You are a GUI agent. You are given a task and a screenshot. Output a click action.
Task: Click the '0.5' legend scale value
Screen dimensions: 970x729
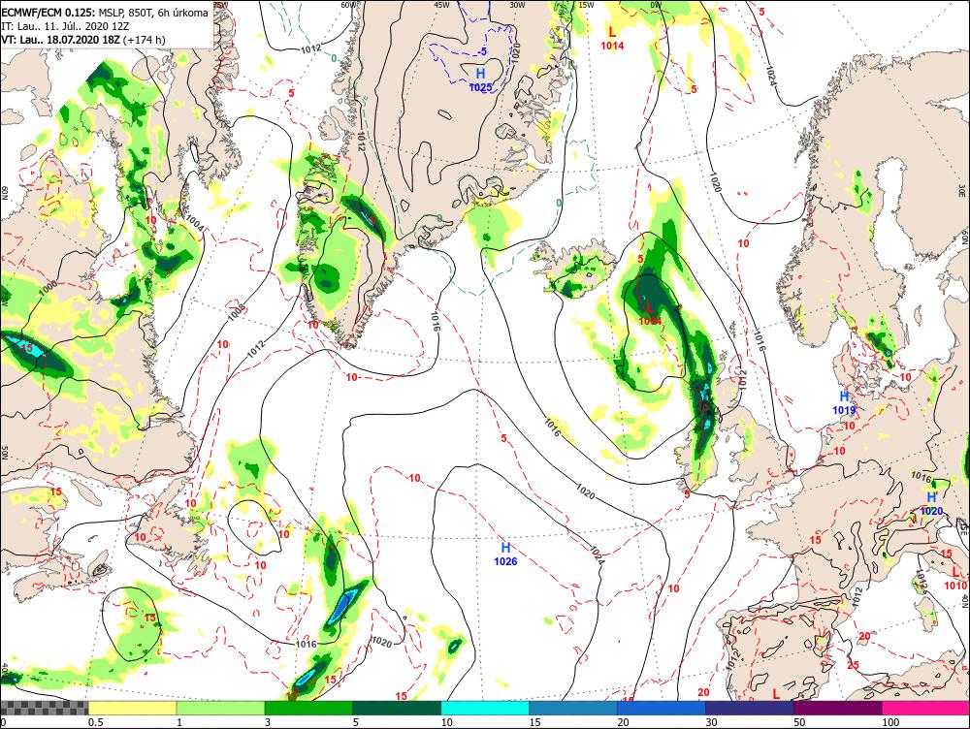coord(95,722)
